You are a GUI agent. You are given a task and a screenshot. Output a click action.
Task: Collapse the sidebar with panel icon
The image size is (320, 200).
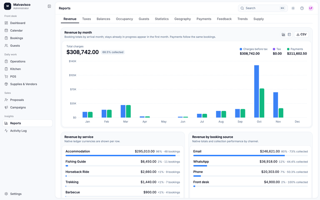click(49, 6)
